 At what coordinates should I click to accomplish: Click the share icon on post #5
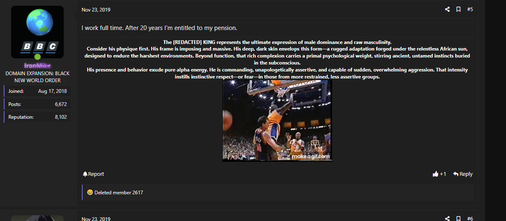447,9
